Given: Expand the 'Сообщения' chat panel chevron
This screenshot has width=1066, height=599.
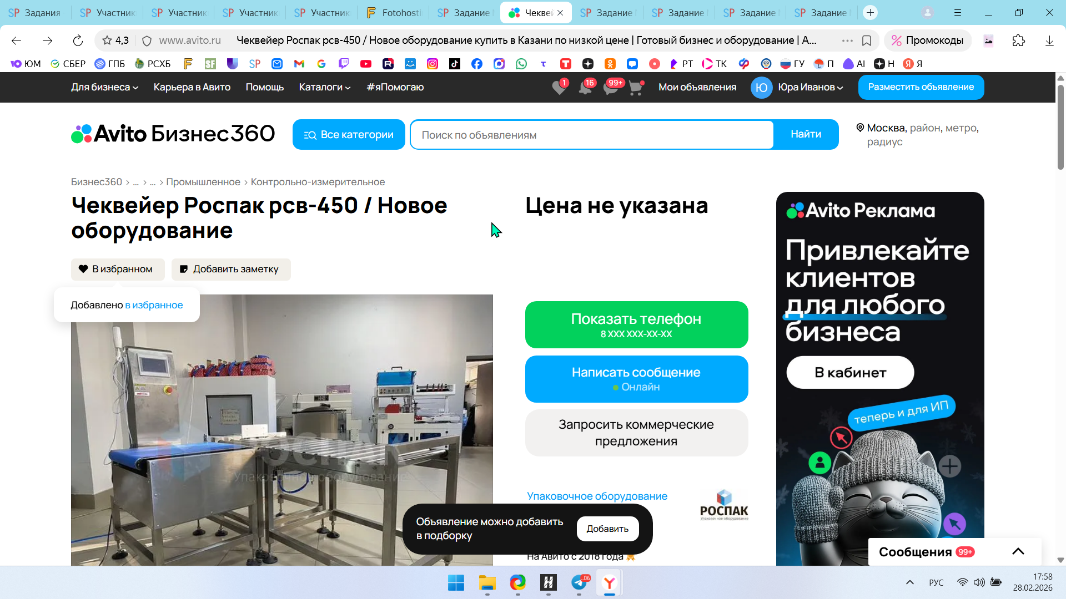Looking at the screenshot, I should coord(1018,551).
